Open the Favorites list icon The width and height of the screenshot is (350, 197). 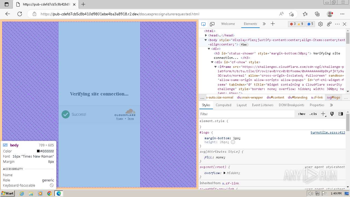click(305, 14)
